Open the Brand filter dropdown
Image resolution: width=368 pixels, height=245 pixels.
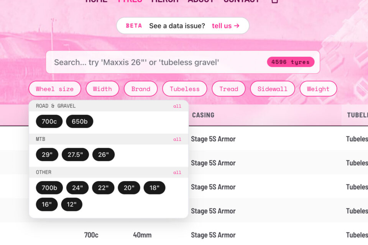(141, 89)
